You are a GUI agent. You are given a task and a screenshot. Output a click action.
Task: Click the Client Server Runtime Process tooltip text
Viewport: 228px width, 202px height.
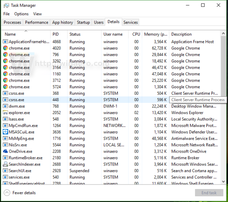[198, 100]
